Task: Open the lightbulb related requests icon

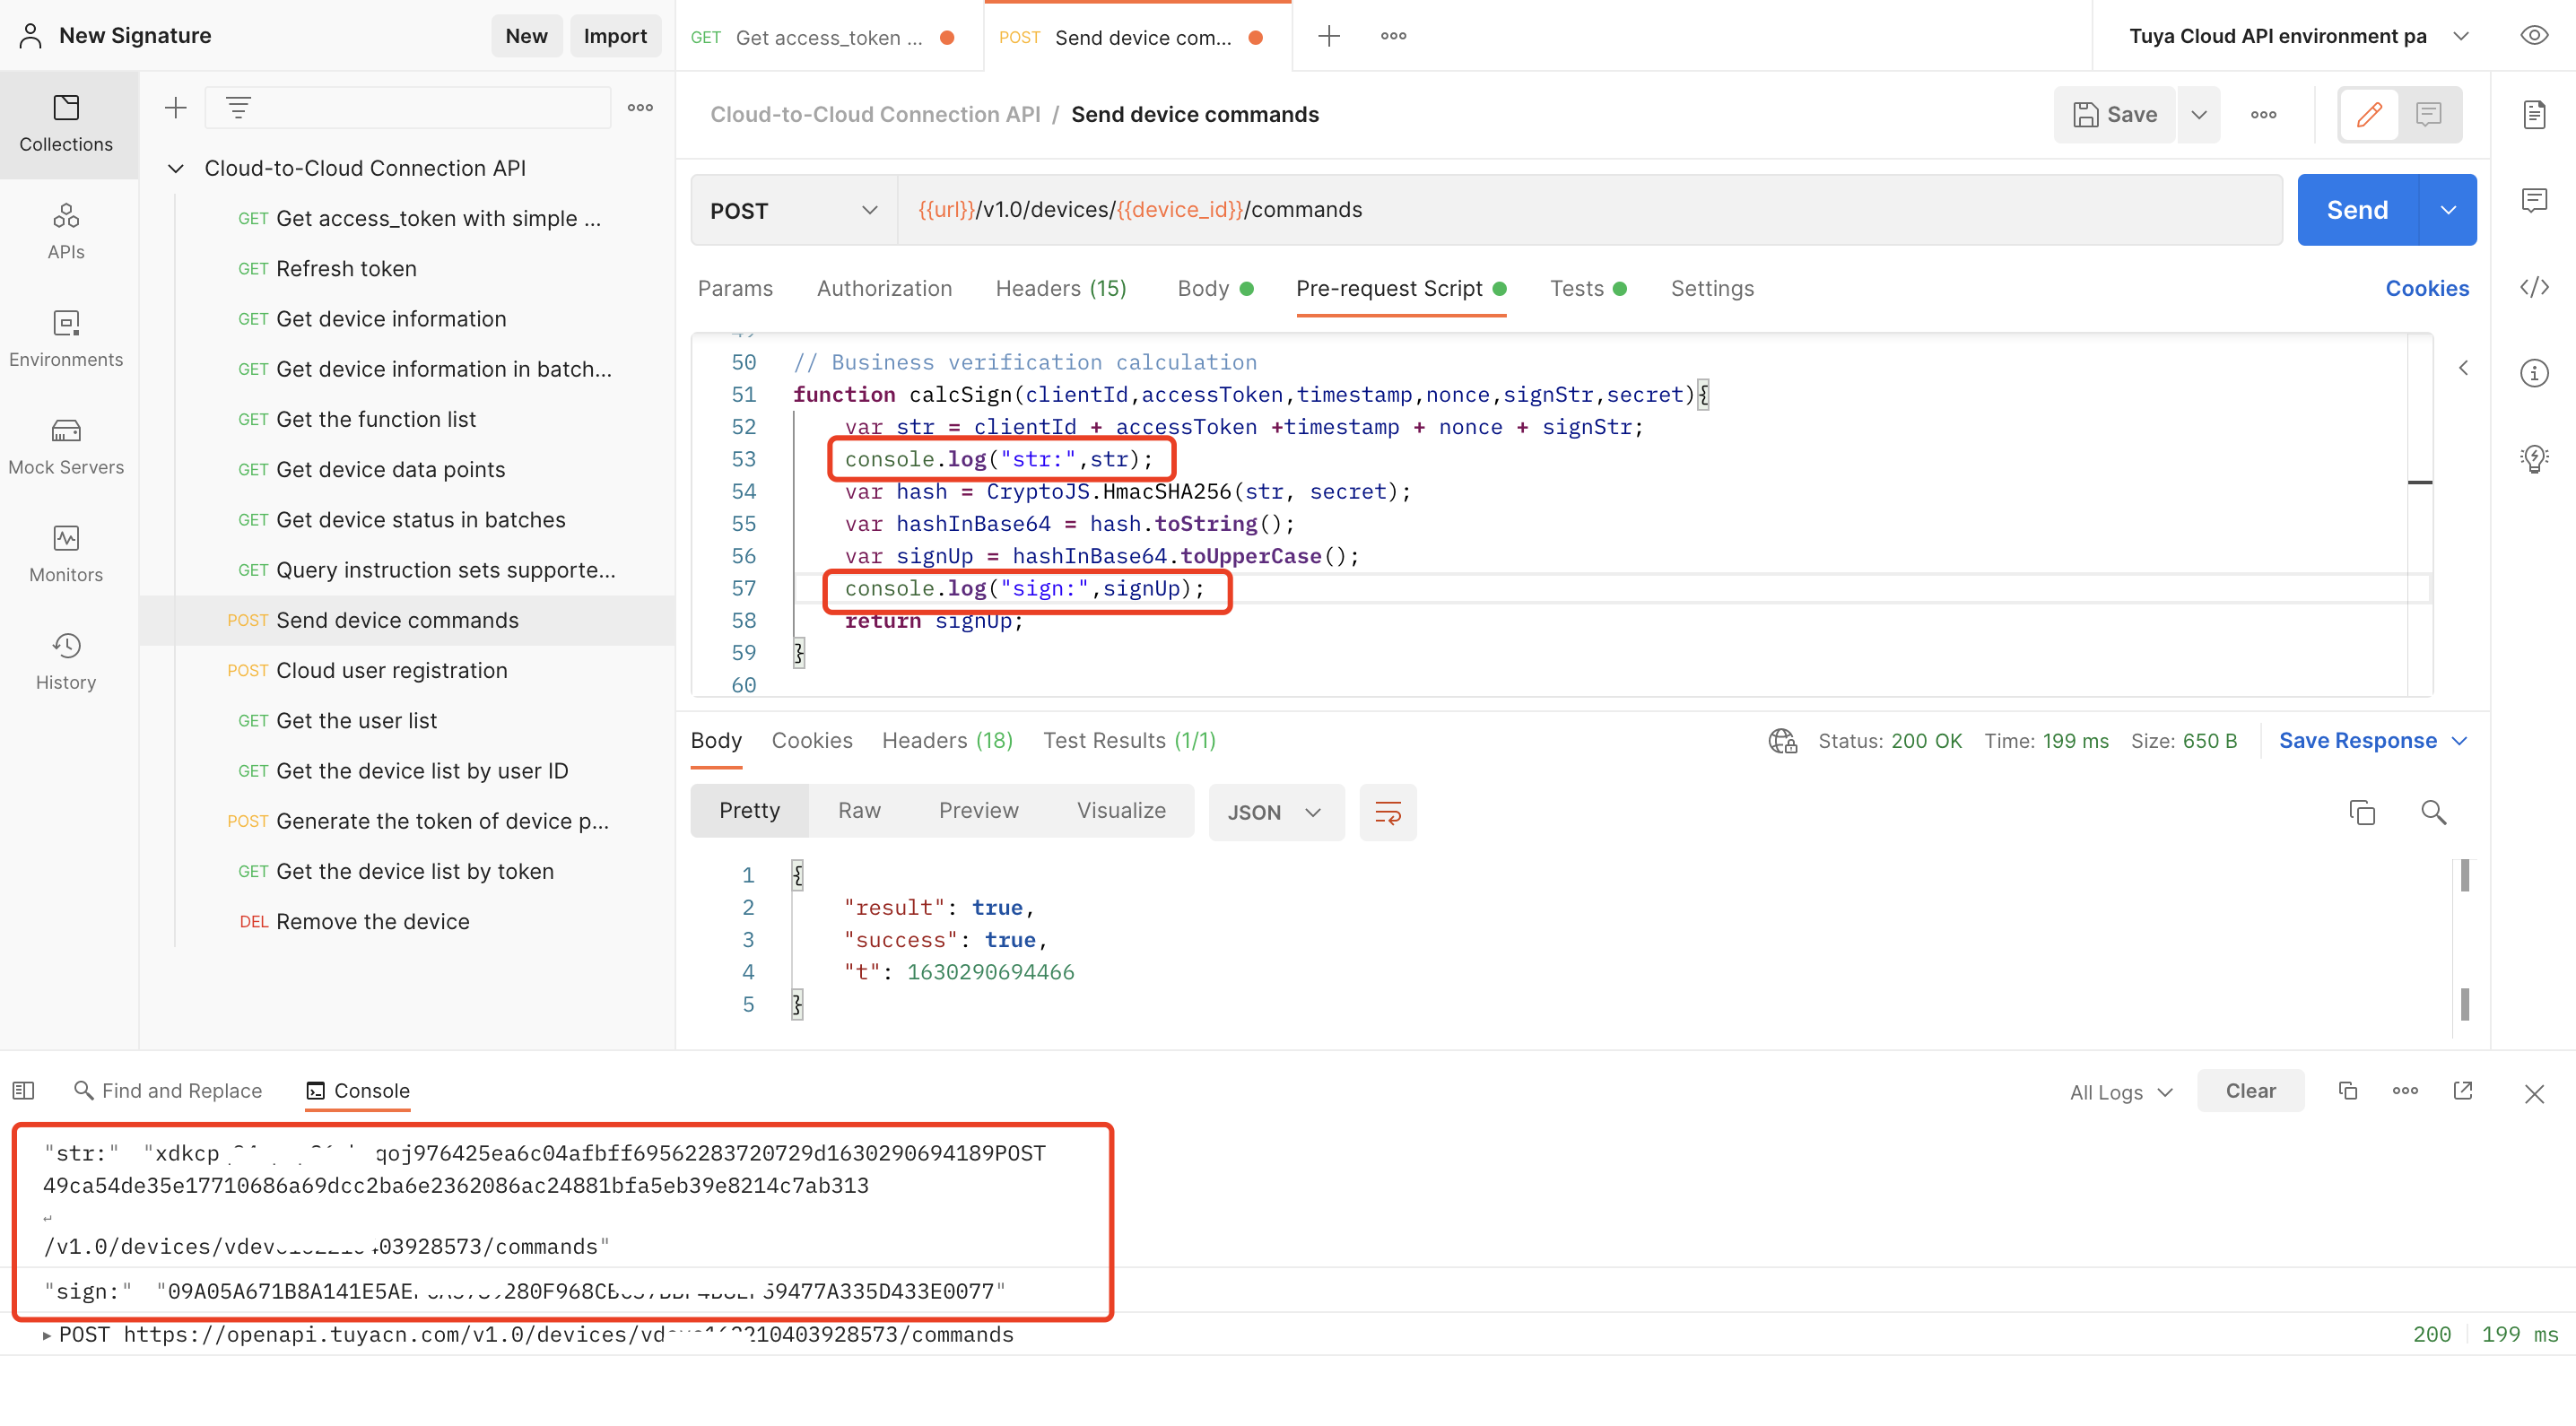Action: coord(2533,459)
